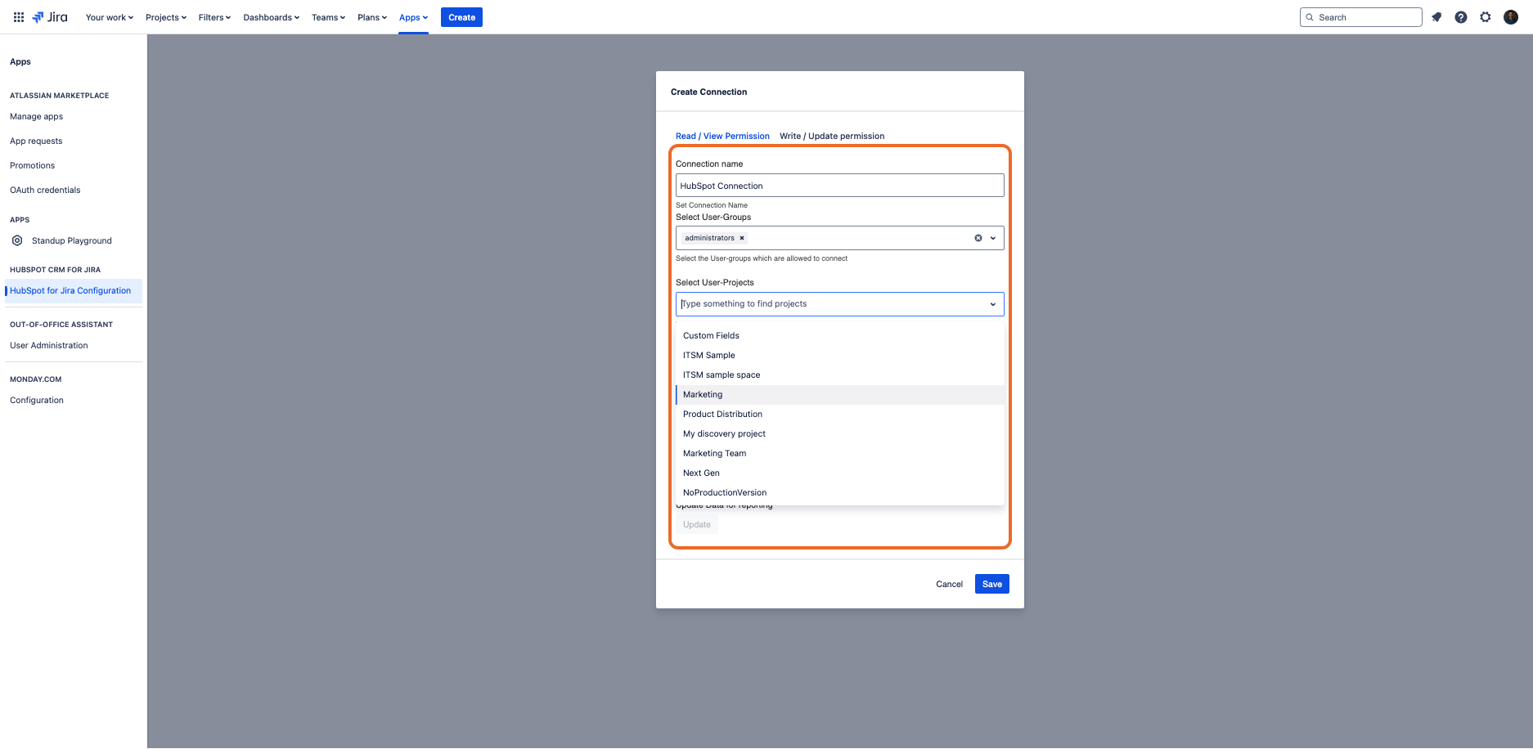
Task: Select Marketing Team project option
Action: tap(840, 453)
